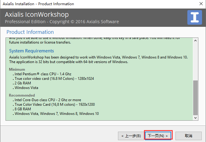This screenshot has width=206, height=142.
Task: Close the Axialis Installation window
Action: 201,4
